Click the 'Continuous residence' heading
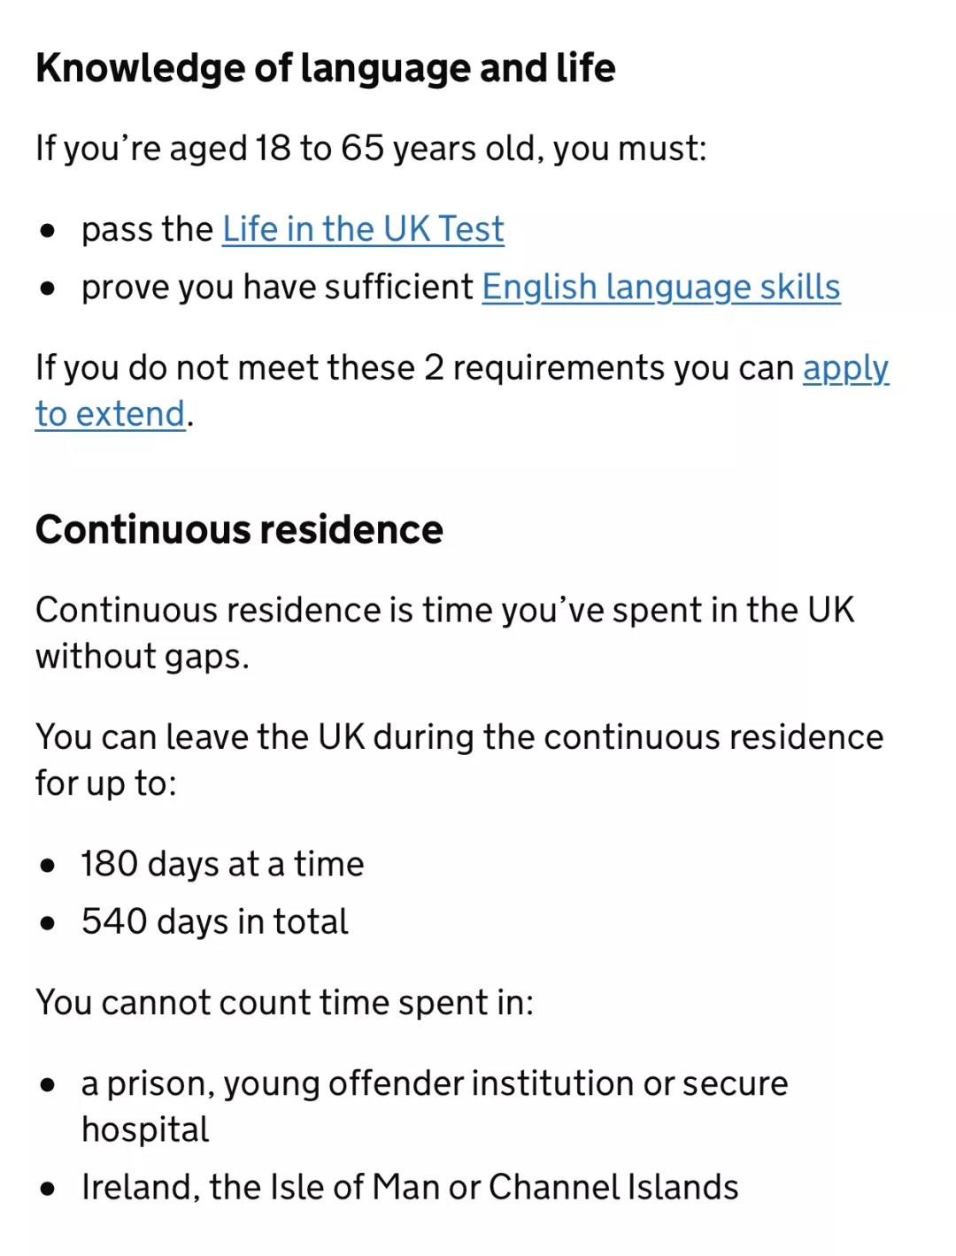The width and height of the screenshot is (956, 1256). [239, 530]
